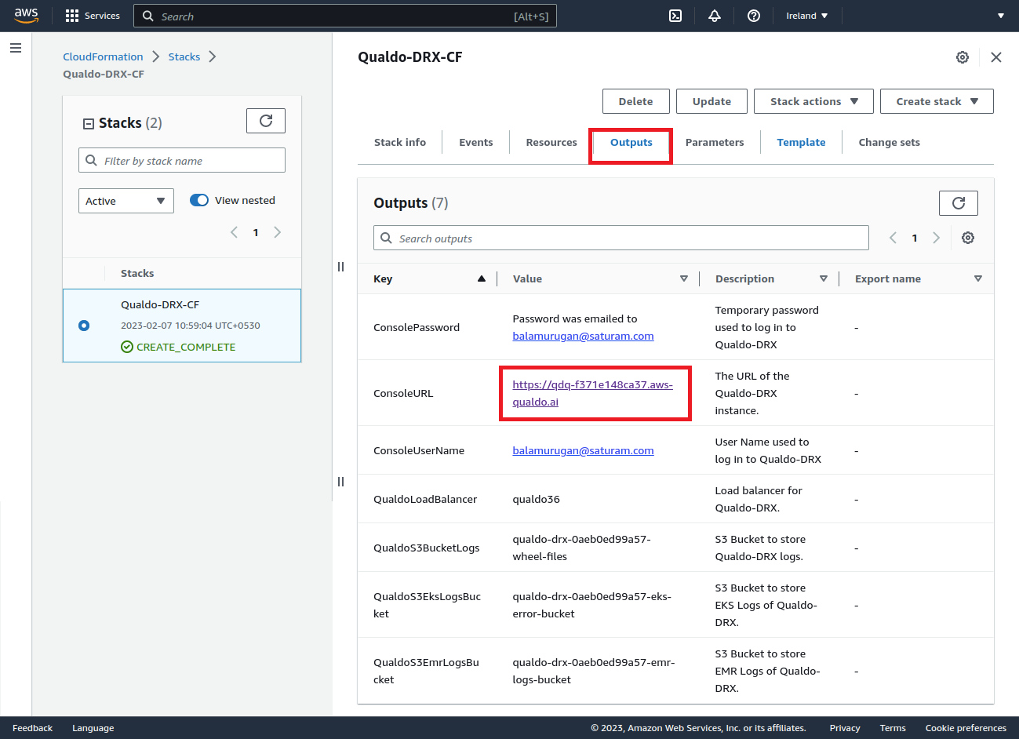This screenshot has height=739, width=1019.
Task: Open the Active status filter dropdown
Action: [x=126, y=201]
